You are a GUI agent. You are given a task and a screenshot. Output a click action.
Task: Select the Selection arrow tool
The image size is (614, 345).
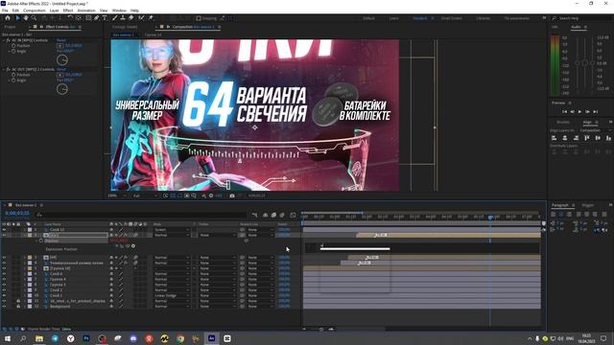tap(17, 18)
